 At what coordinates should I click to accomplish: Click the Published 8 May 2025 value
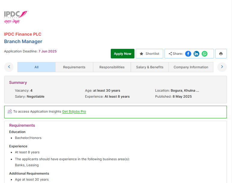coord(182,96)
